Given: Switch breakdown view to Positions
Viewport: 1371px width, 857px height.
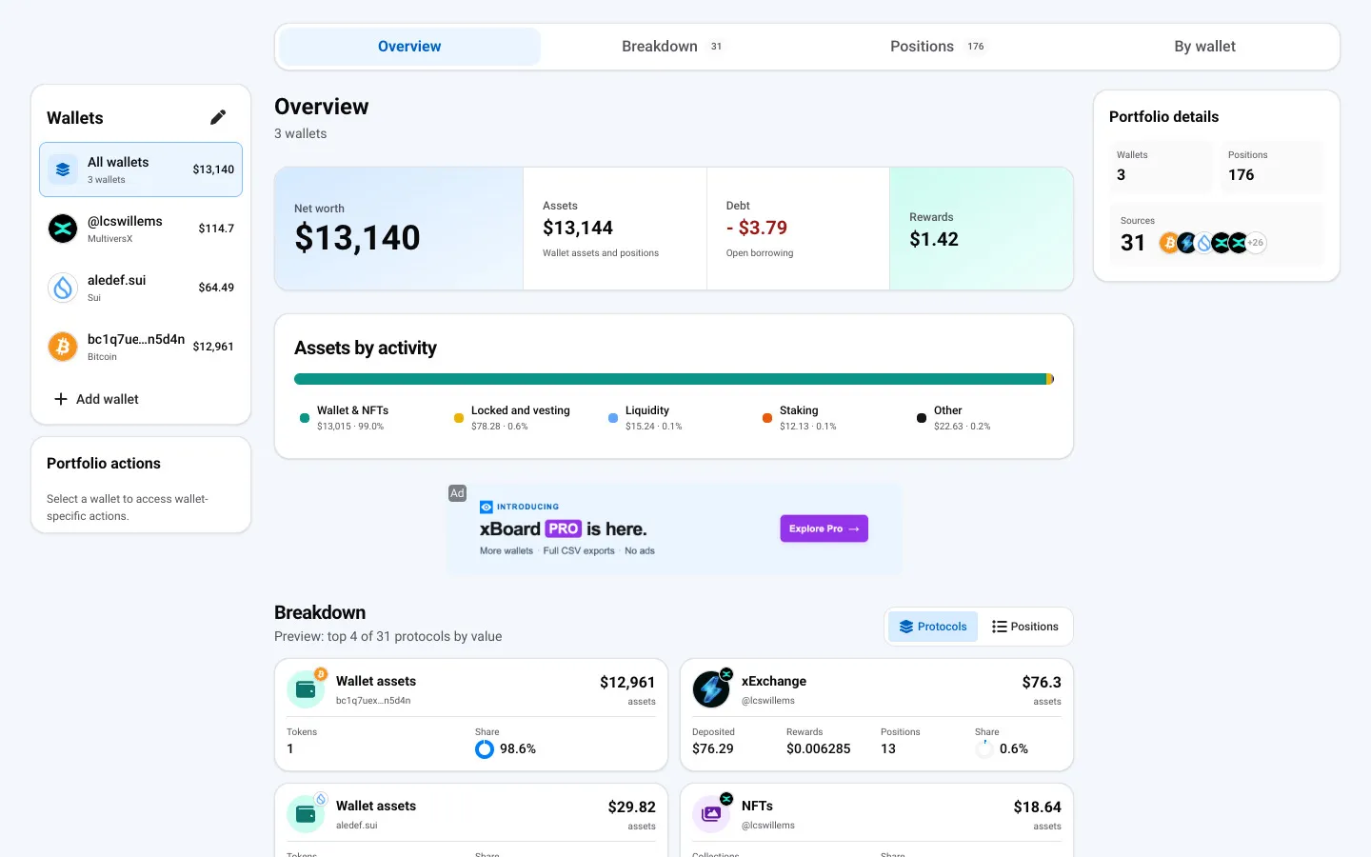Looking at the screenshot, I should point(1025,627).
